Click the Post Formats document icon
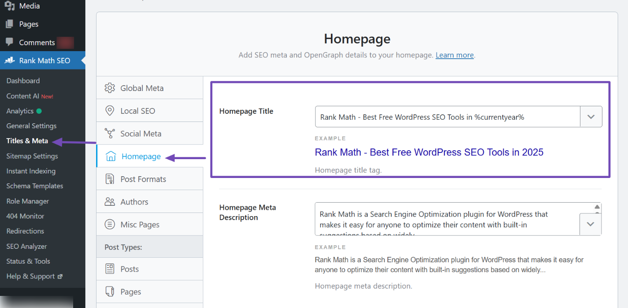This screenshot has height=308, width=628. tap(110, 179)
